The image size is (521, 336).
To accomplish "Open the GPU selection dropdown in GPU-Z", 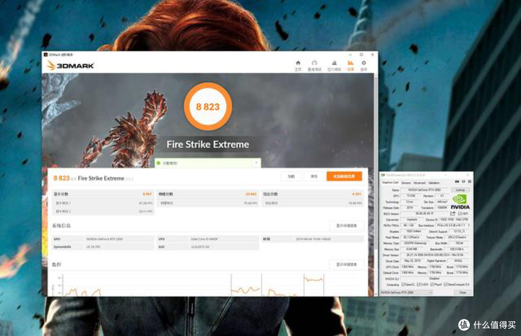I will click(407, 293).
